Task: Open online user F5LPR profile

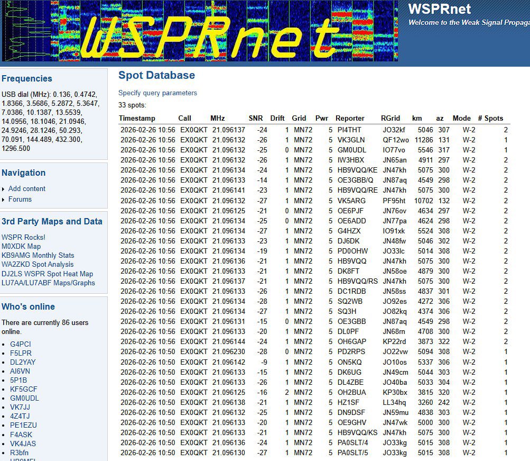Action: (x=21, y=353)
